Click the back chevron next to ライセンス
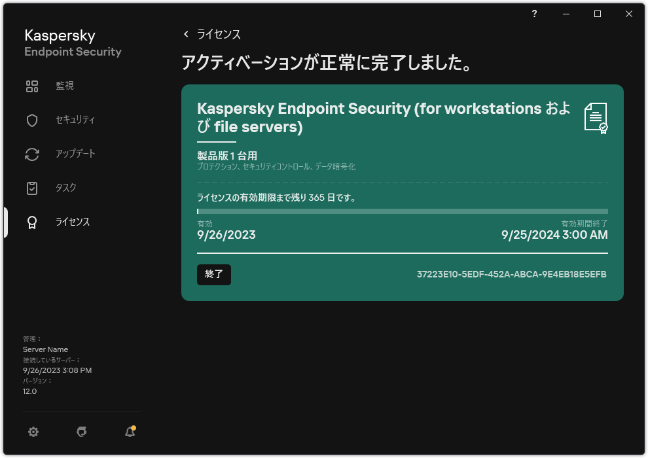Screen dimensions: 648x458 (186, 34)
